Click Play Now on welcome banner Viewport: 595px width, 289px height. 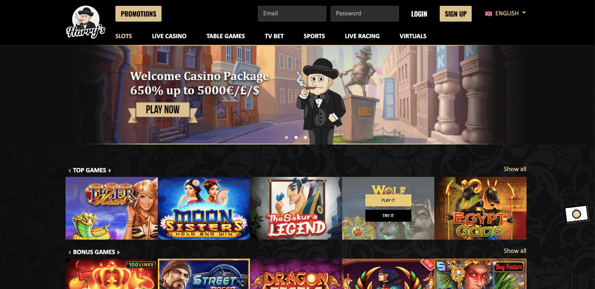coord(163,110)
